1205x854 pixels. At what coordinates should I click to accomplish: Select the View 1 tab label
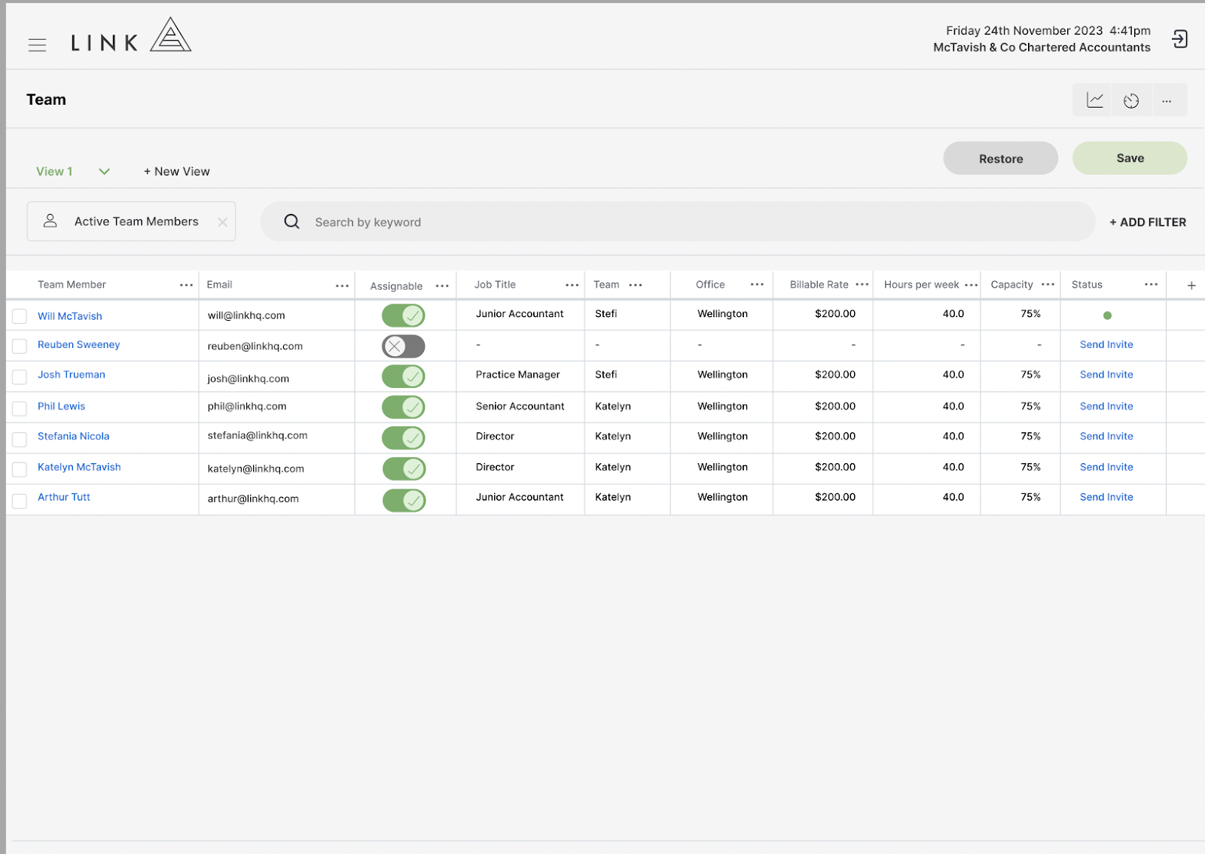click(x=53, y=171)
